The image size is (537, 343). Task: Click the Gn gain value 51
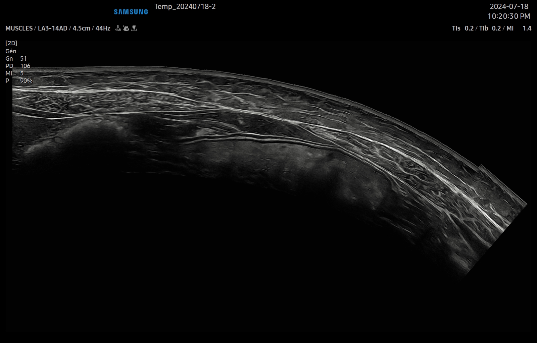[23, 59]
